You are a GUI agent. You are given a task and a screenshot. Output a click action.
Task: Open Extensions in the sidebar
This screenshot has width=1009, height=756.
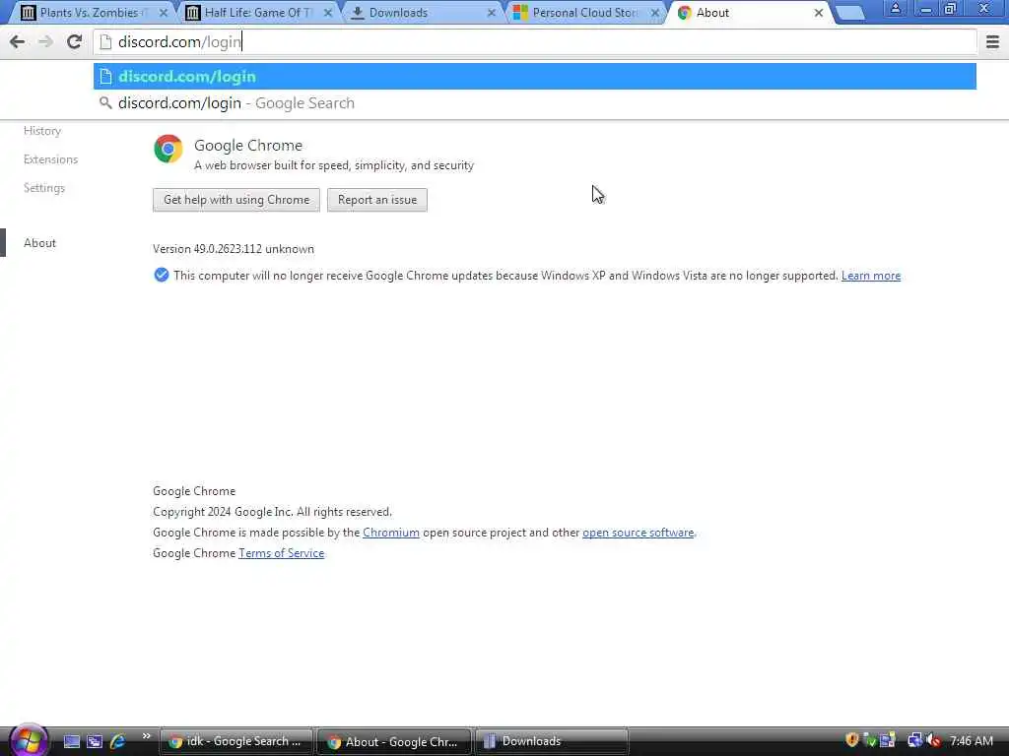51,158
